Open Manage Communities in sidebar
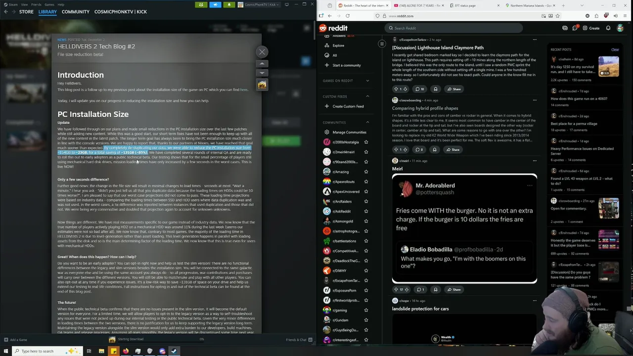Viewport: 633px width, 356px height. (x=345, y=132)
